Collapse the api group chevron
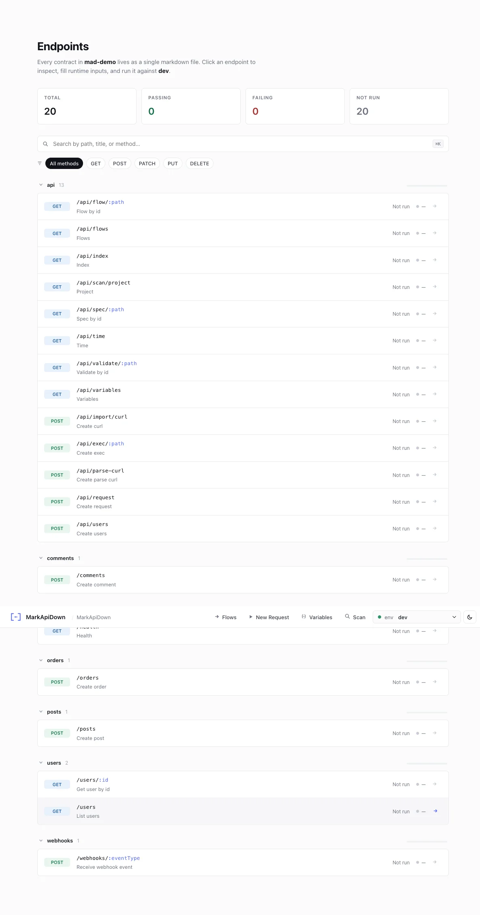The height and width of the screenshot is (915, 480). pyautogui.click(x=41, y=185)
